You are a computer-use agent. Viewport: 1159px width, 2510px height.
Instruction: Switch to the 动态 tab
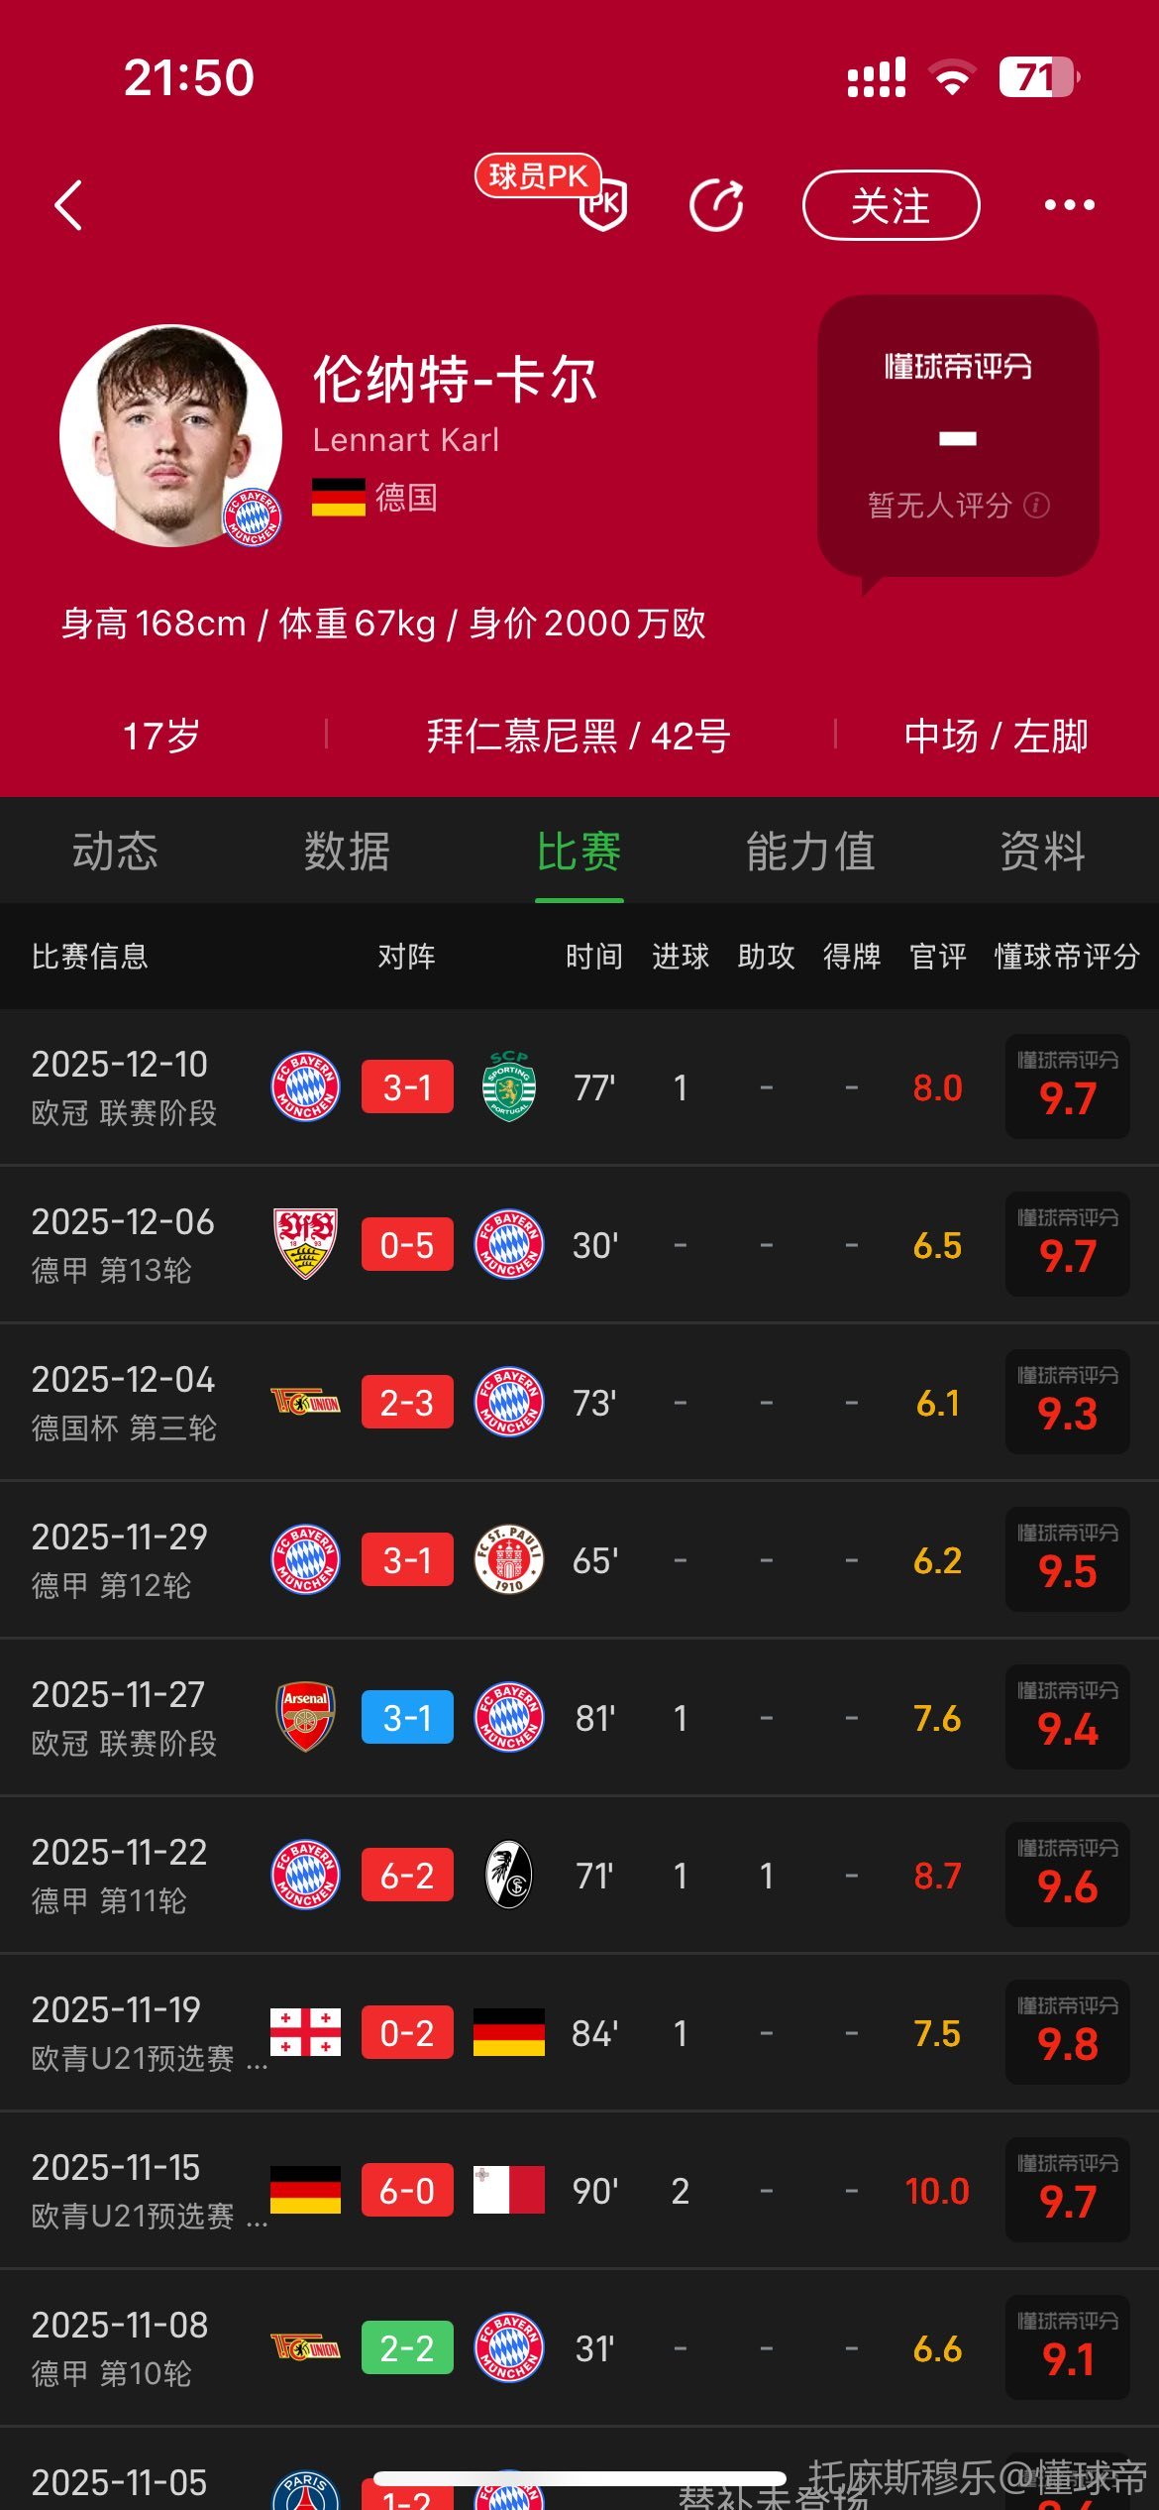point(115,851)
